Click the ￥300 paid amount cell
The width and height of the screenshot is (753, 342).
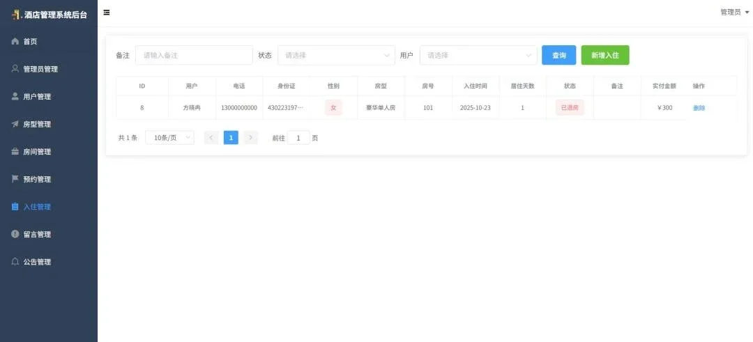pos(664,107)
